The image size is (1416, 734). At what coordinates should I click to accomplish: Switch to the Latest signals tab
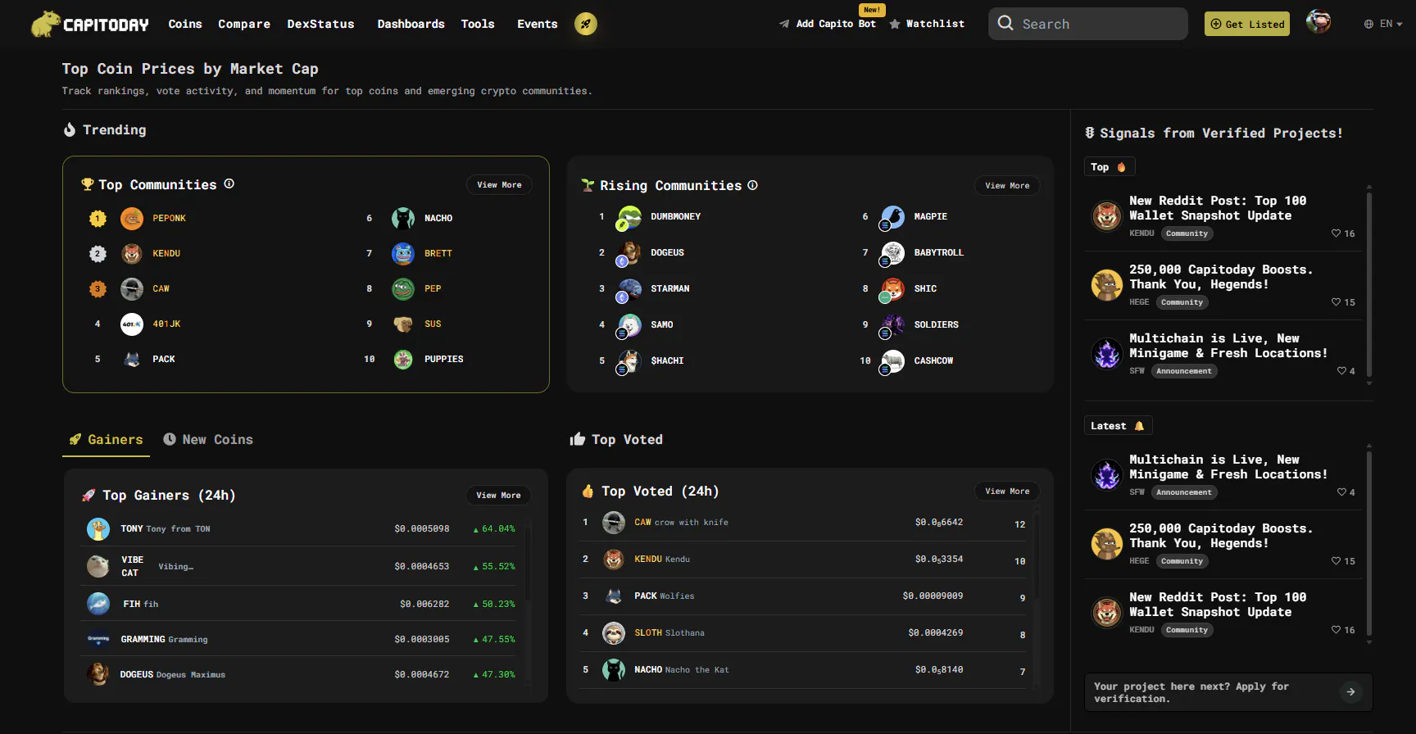click(1119, 426)
